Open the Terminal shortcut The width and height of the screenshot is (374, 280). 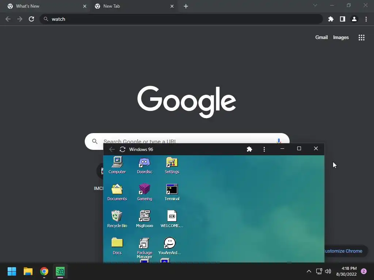tap(172, 192)
